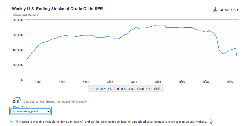The width and height of the screenshot is (247, 126).
Task: Click the DOWNLOAD text button
Action: point(229,10)
